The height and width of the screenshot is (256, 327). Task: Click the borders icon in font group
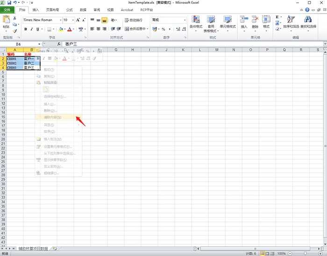(x=49, y=29)
